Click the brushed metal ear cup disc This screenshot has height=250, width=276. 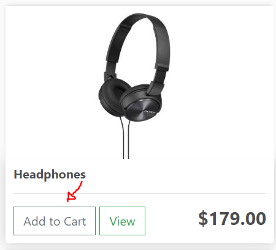click(143, 110)
